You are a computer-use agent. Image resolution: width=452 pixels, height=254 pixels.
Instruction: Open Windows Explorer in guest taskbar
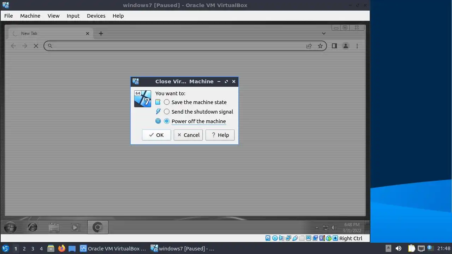[54, 228]
